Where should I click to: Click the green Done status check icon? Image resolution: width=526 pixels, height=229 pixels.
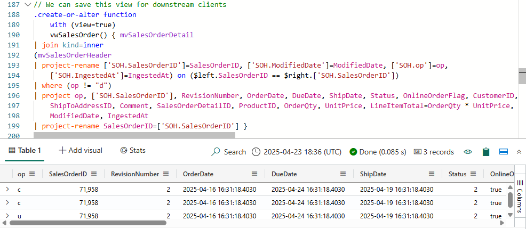[x=353, y=152]
